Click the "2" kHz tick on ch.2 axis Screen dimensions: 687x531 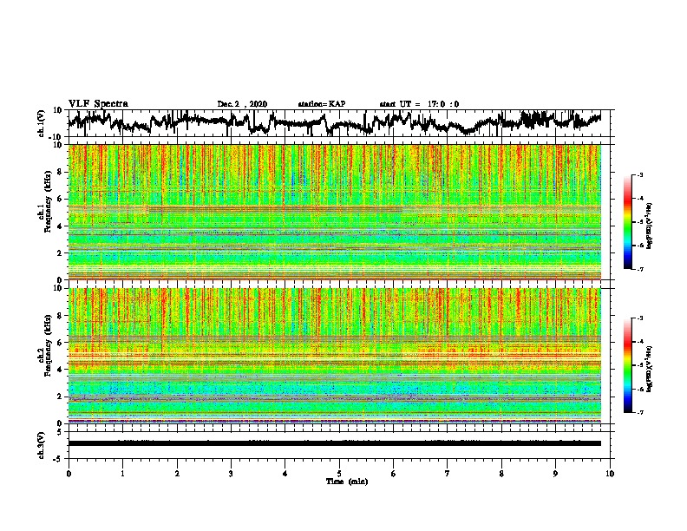coord(61,397)
